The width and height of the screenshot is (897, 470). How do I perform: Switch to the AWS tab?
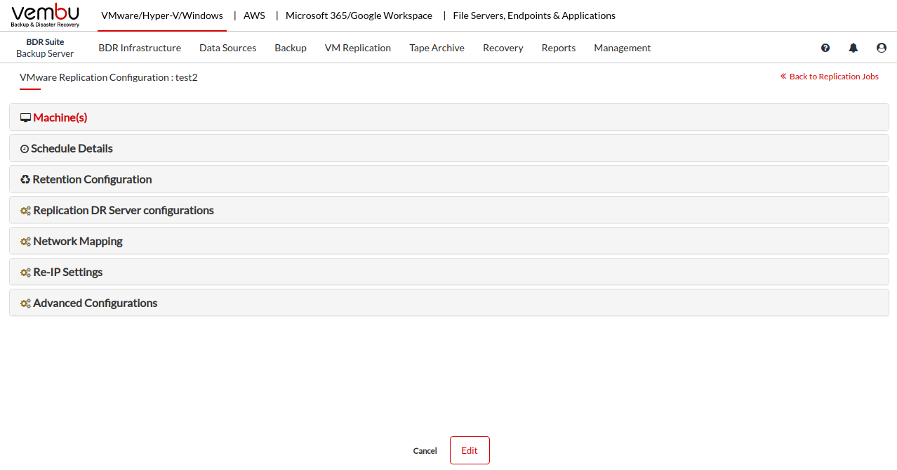coord(254,15)
